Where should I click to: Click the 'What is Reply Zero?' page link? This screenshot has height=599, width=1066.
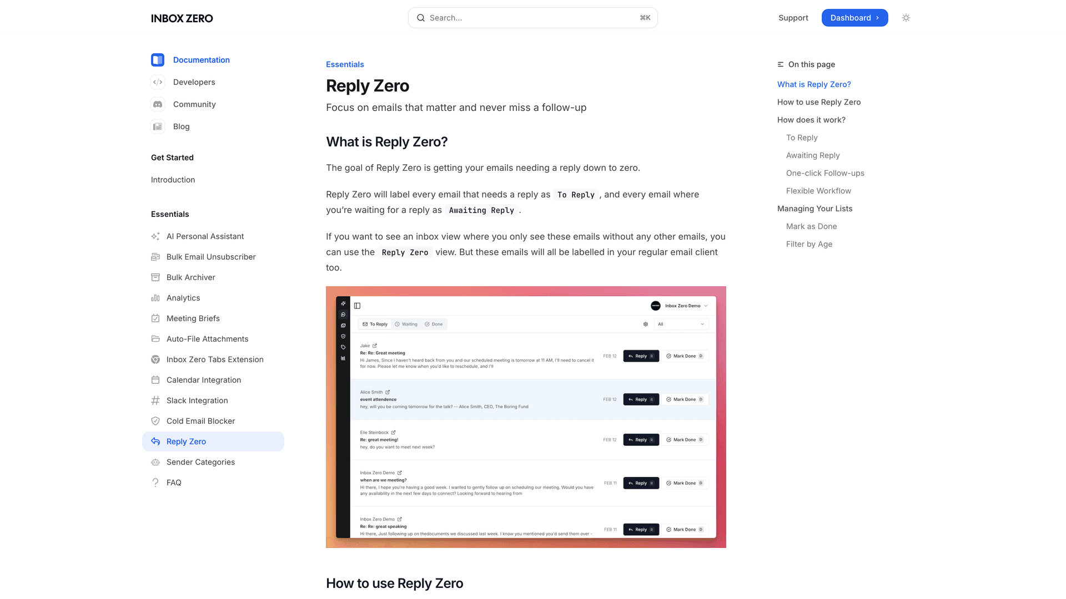point(814,84)
